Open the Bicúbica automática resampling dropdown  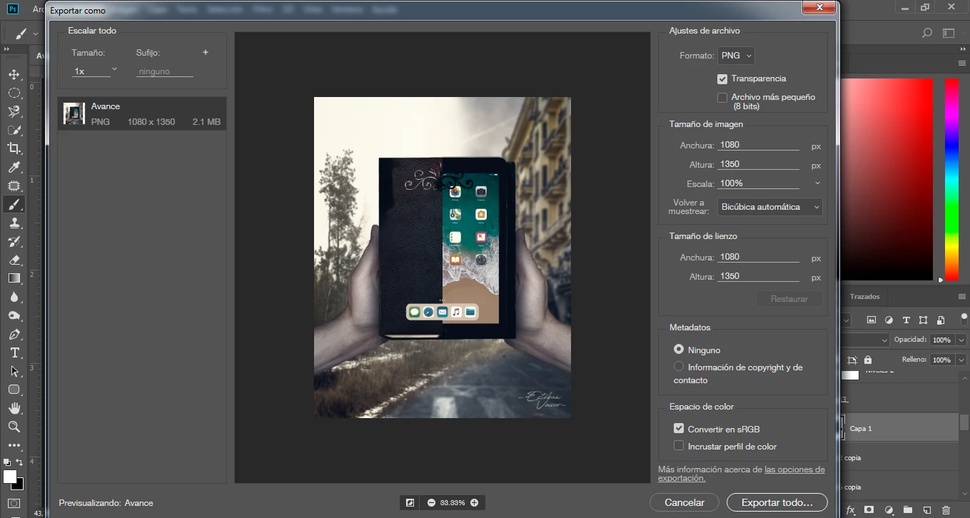[x=769, y=206]
